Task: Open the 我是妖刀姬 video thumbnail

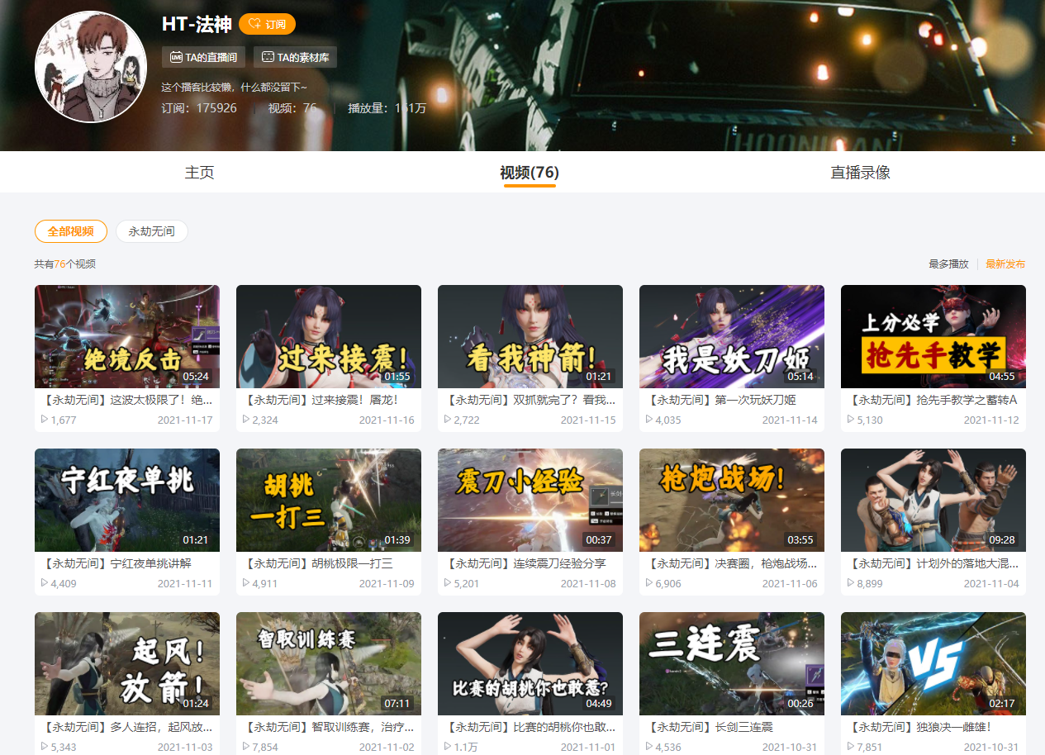Action: [732, 336]
